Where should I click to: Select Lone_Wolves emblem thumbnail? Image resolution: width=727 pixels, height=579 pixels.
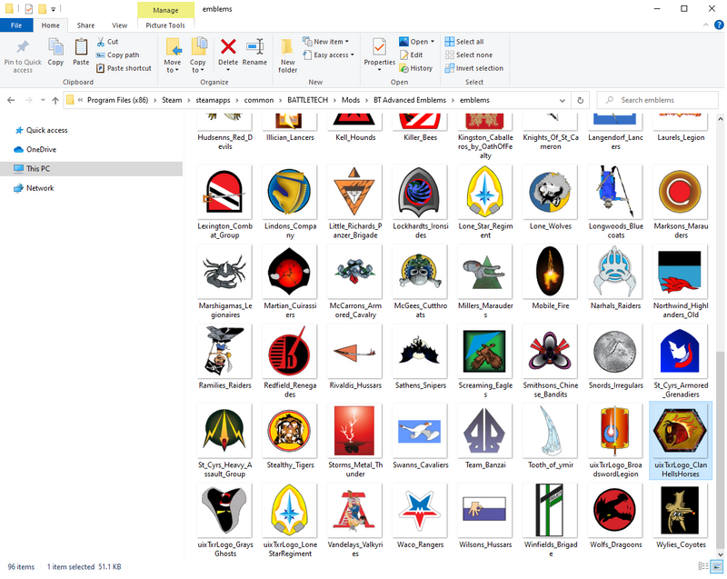[x=550, y=193]
